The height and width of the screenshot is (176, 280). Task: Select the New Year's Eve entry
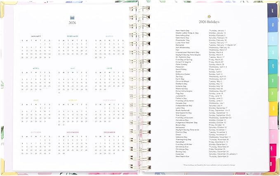tap(182, 157)
